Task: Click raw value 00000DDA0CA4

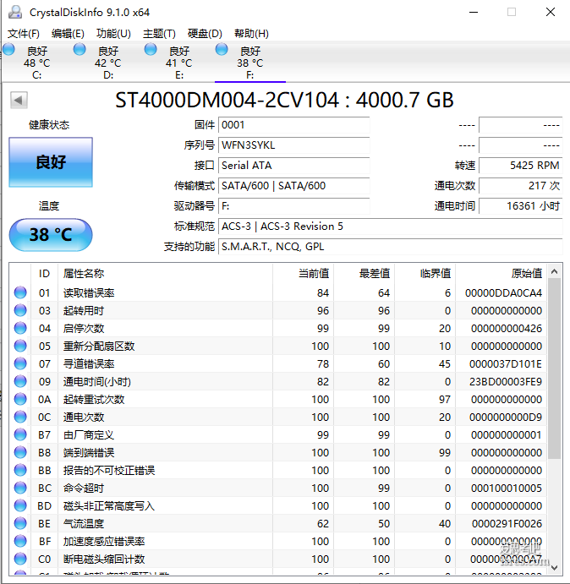Action: pos(503,292)
